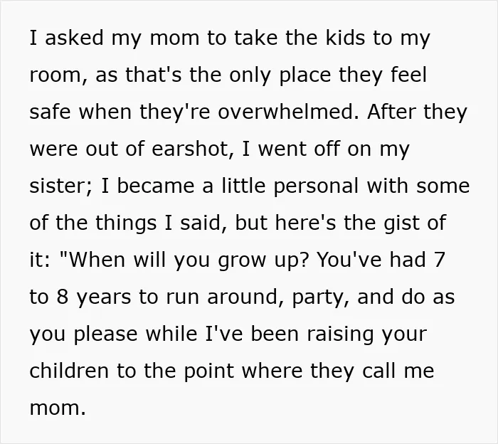
Task: Click the word "asked" in first line
Action: (x=74, y=37)
